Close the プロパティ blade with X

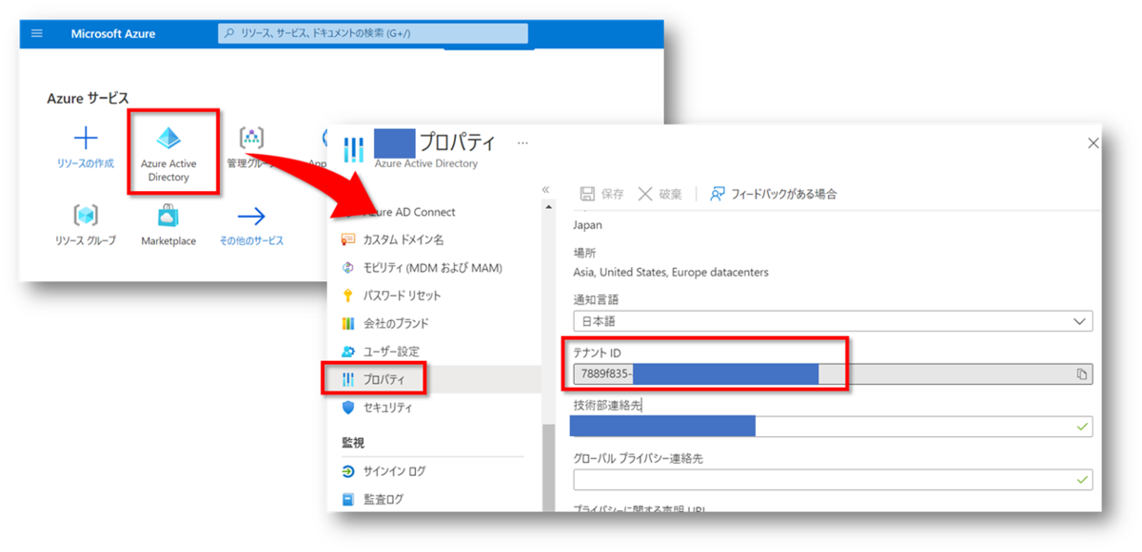pyautogui.click(x=1093, y=143)
